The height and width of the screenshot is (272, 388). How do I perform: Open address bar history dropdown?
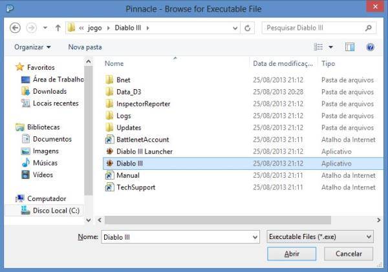(235, 28)
